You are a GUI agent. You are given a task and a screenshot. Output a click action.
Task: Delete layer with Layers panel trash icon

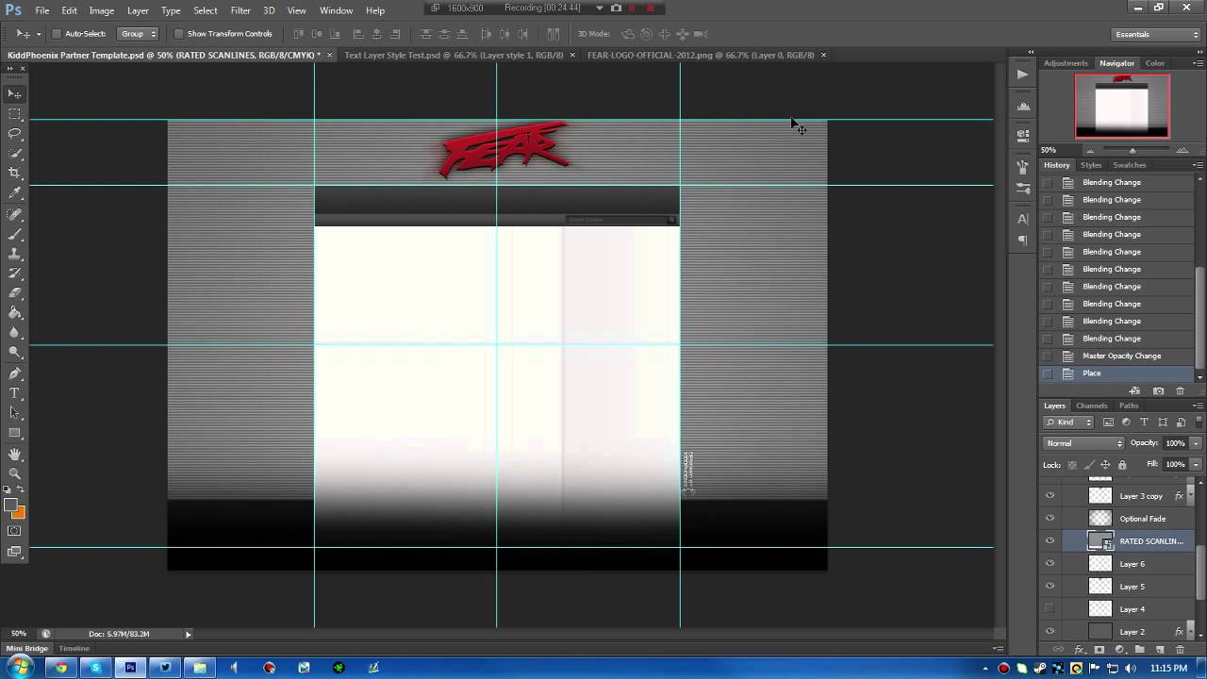[1180, 650]
